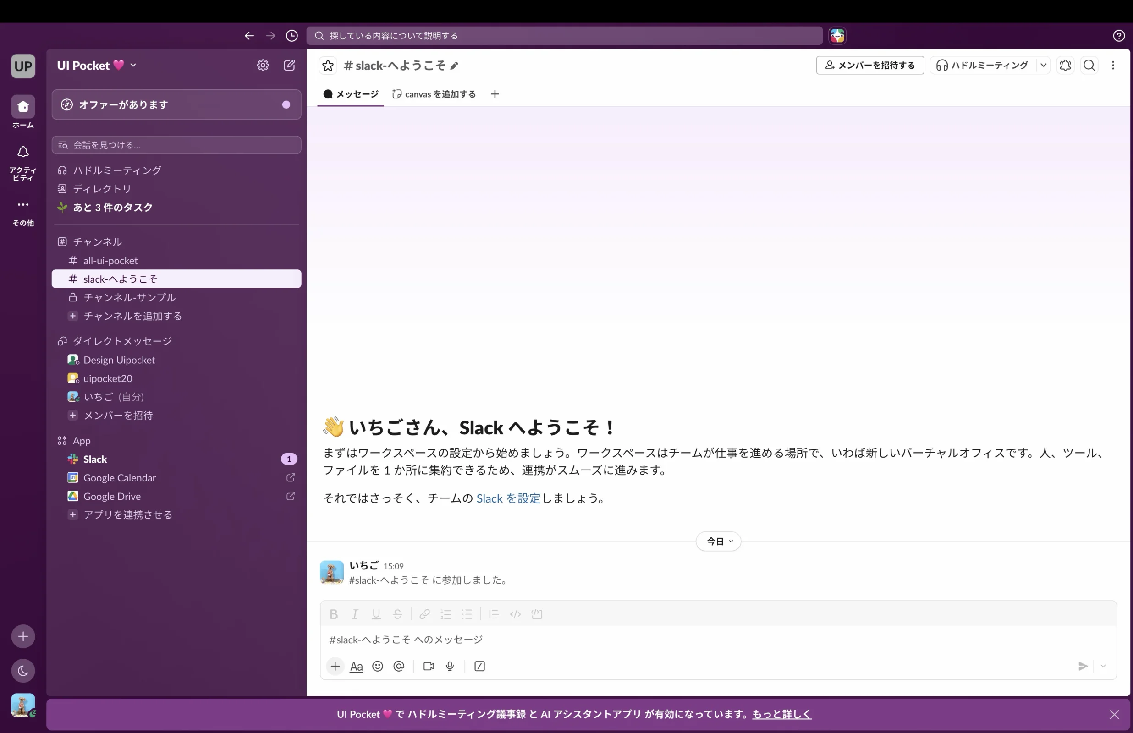Toggle formatting toolbar with Aa icon

click(x=356, y=667)
